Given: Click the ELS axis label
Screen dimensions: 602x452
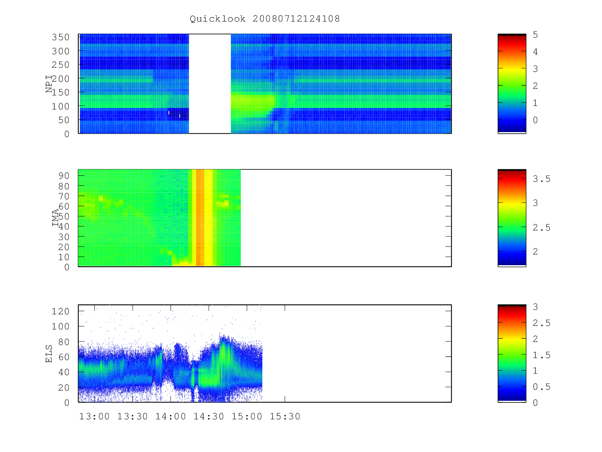Looking at the screenshot, I should point(49,354).
